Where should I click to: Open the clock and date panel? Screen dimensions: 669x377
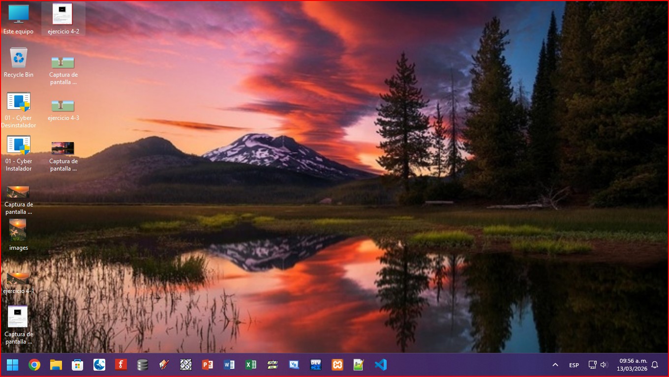[x=633, y=365]
